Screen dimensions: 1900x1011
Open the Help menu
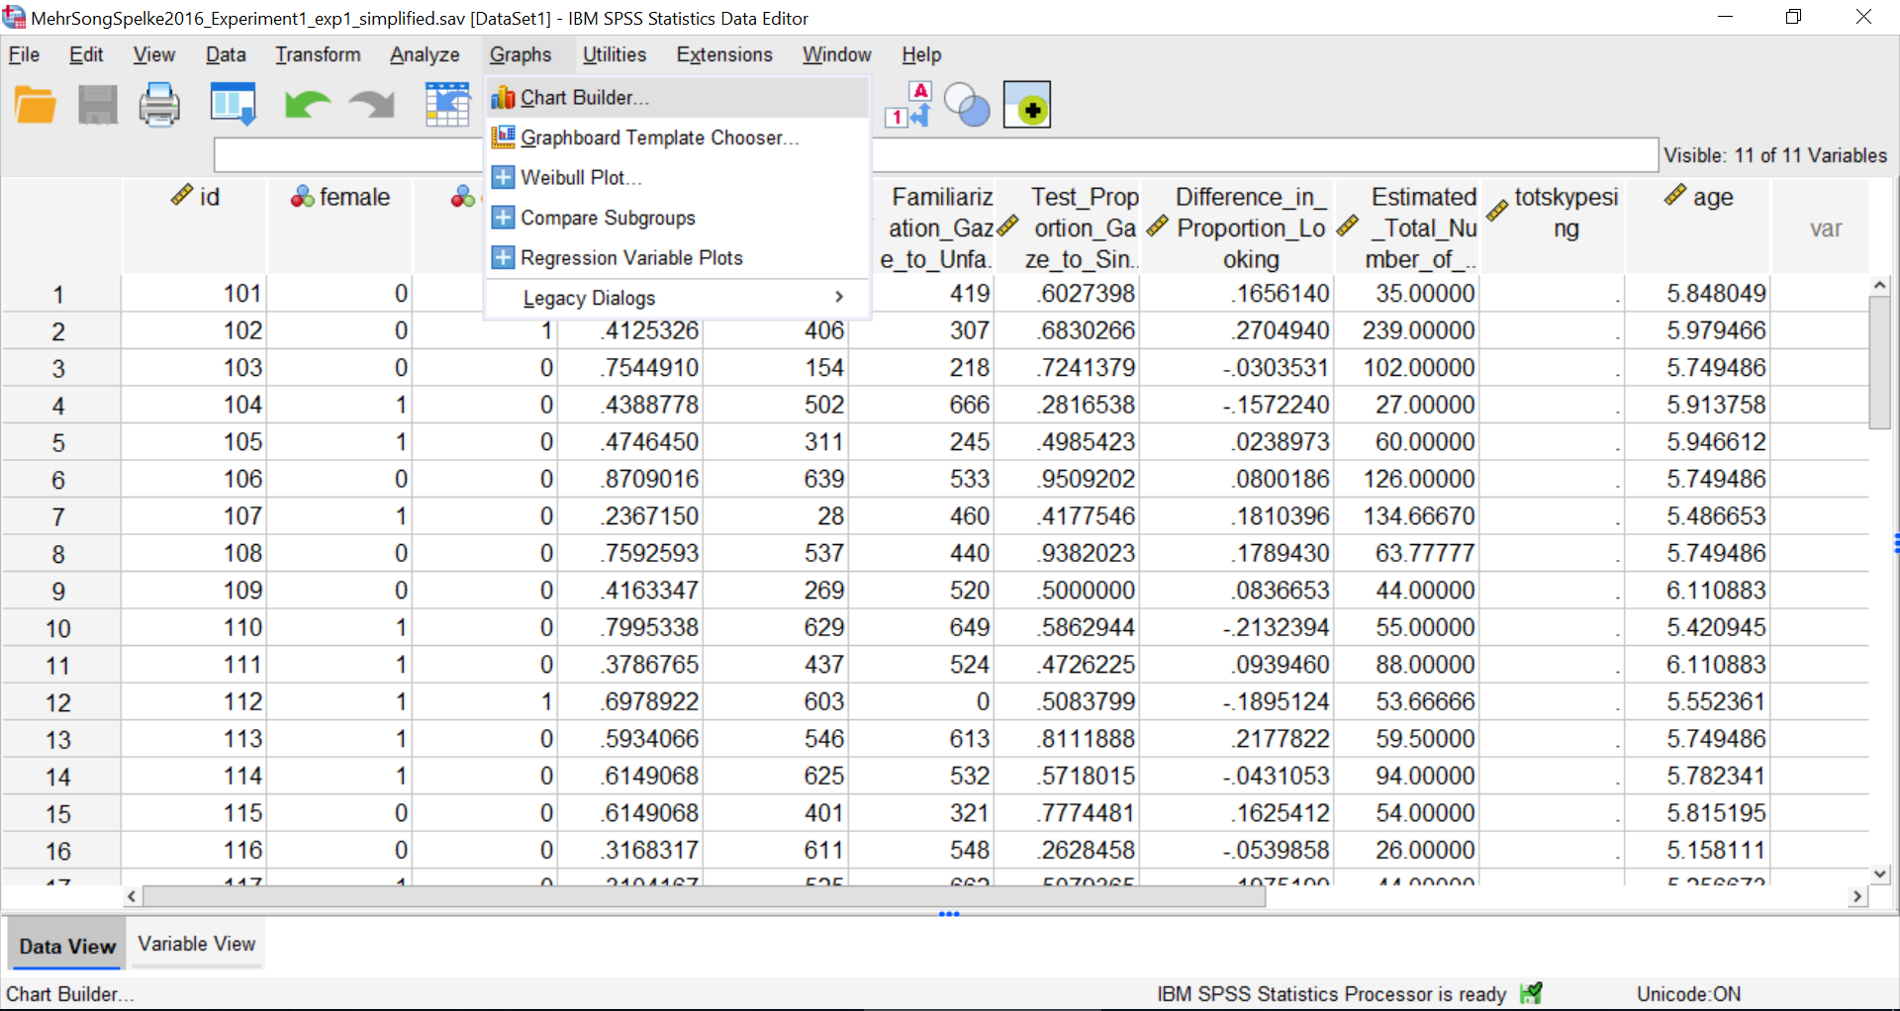921,54
